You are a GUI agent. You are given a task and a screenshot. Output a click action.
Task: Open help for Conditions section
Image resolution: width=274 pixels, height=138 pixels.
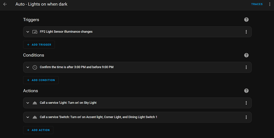[246, 55]
